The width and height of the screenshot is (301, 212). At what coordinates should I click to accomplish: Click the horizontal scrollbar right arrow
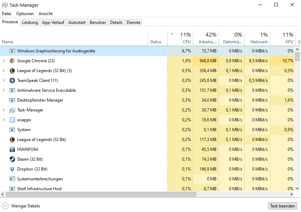[x=293, y=194]
